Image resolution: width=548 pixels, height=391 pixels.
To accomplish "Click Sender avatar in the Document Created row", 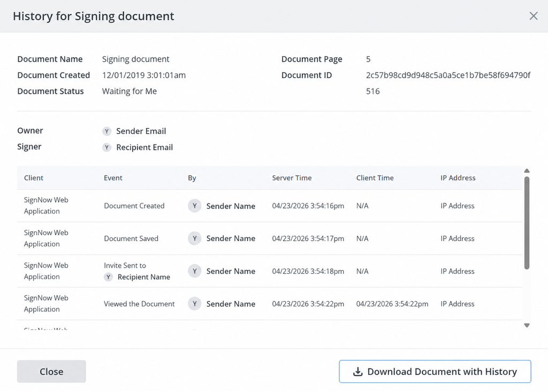I will tap(195, 206).
